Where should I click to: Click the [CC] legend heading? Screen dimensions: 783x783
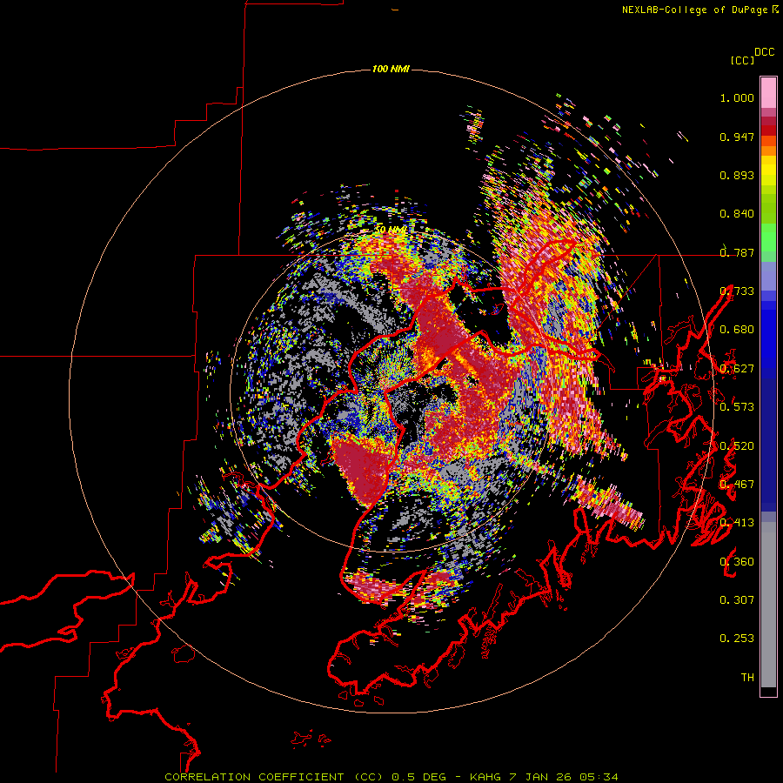(742, 60)
